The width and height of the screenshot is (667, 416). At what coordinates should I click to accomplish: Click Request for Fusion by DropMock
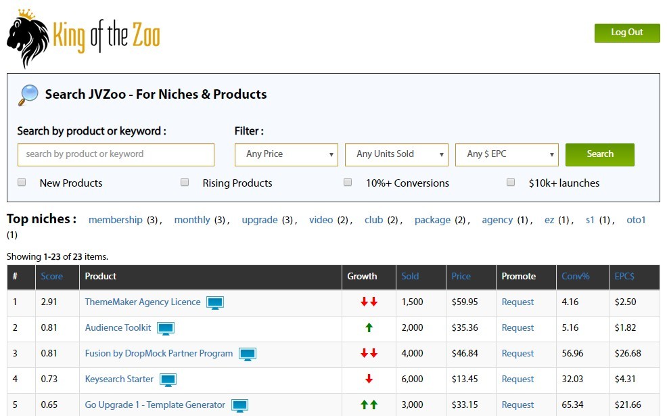pyautogui.click(x=517, y=353)
